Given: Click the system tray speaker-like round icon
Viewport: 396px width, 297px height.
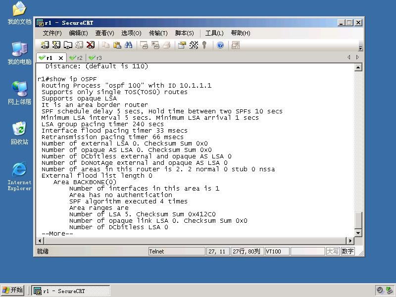Looking at the screenshot, I should coord(380,291).
